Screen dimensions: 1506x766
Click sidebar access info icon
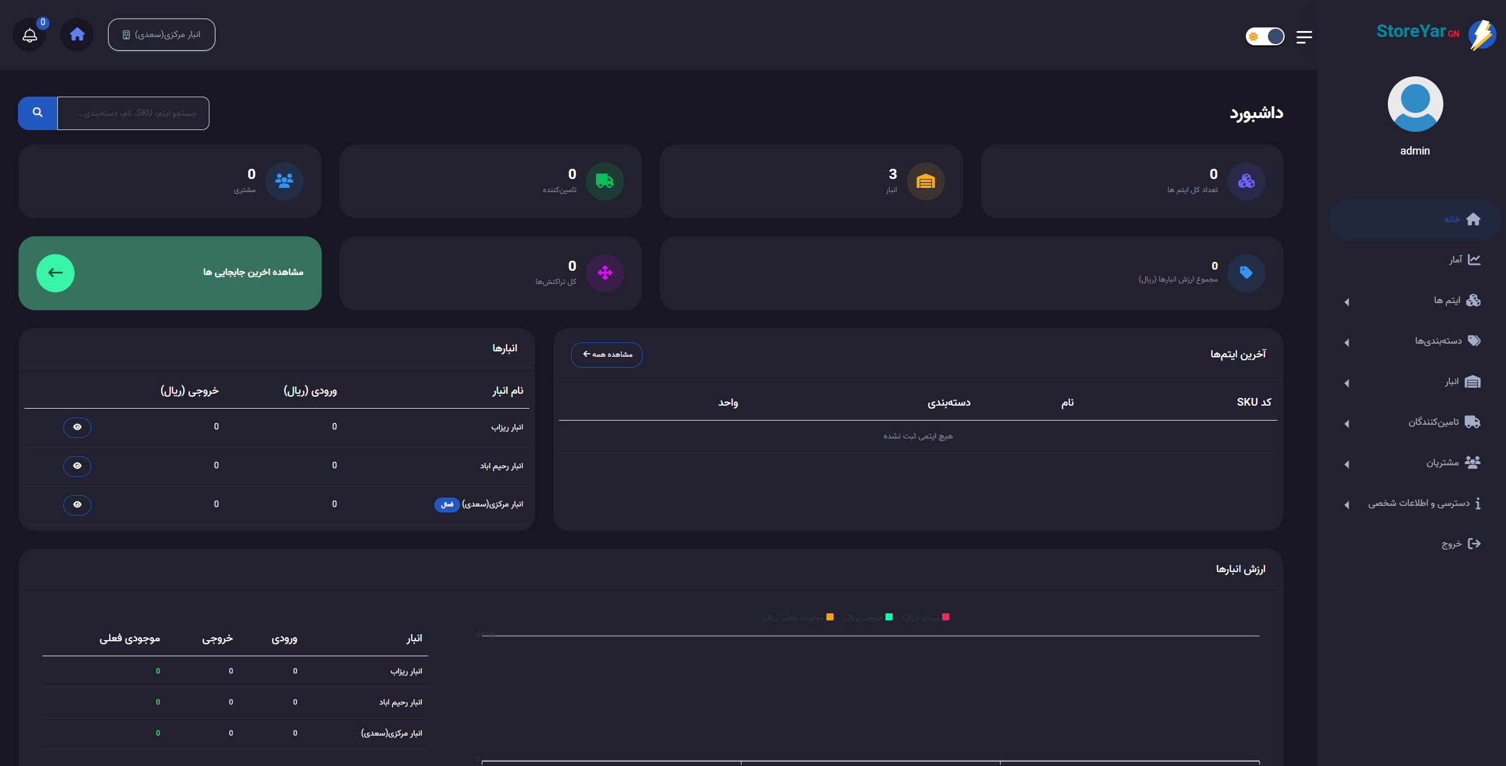(1477, 504)
